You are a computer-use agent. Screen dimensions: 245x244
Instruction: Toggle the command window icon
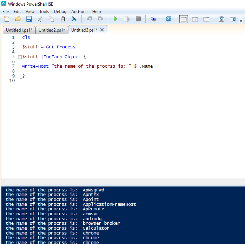[221, 19]
